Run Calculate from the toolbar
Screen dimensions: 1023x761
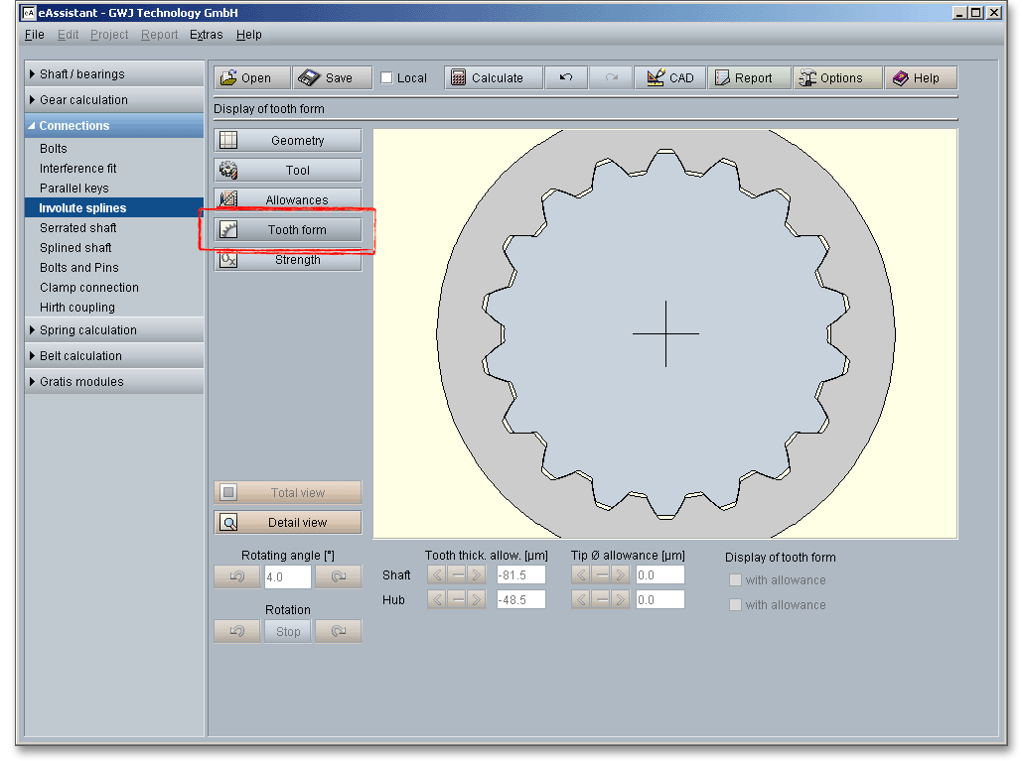coord(494,78)
